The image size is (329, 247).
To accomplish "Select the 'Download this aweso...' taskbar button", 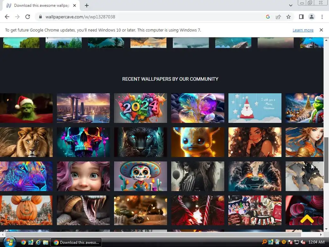I will point(76,242).
